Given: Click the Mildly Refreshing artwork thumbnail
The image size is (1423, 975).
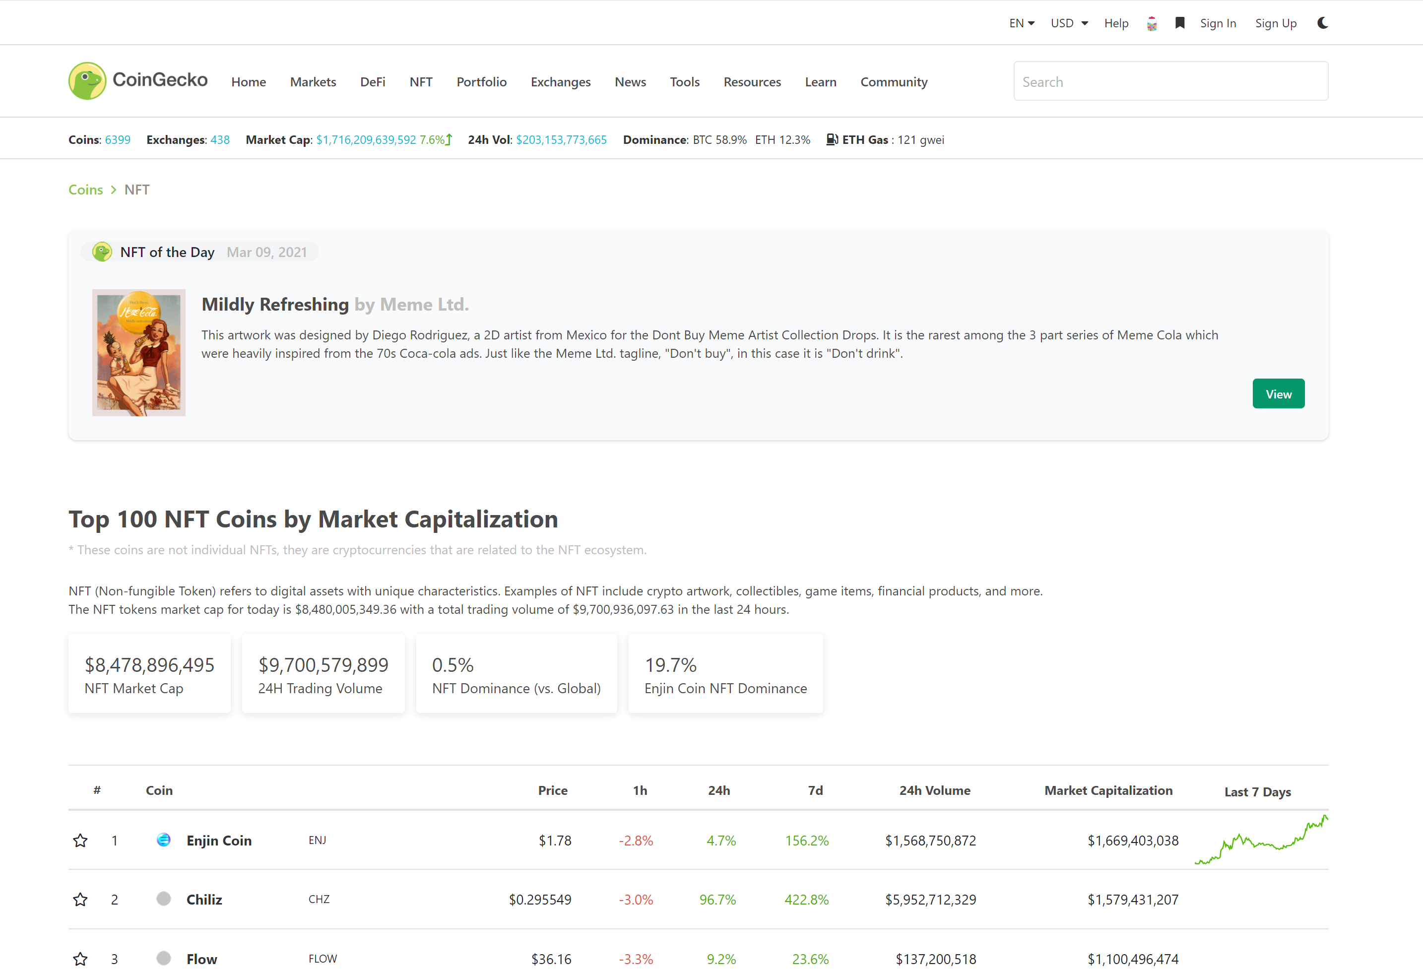Looking at the screenshot, I should coord(138,351).
